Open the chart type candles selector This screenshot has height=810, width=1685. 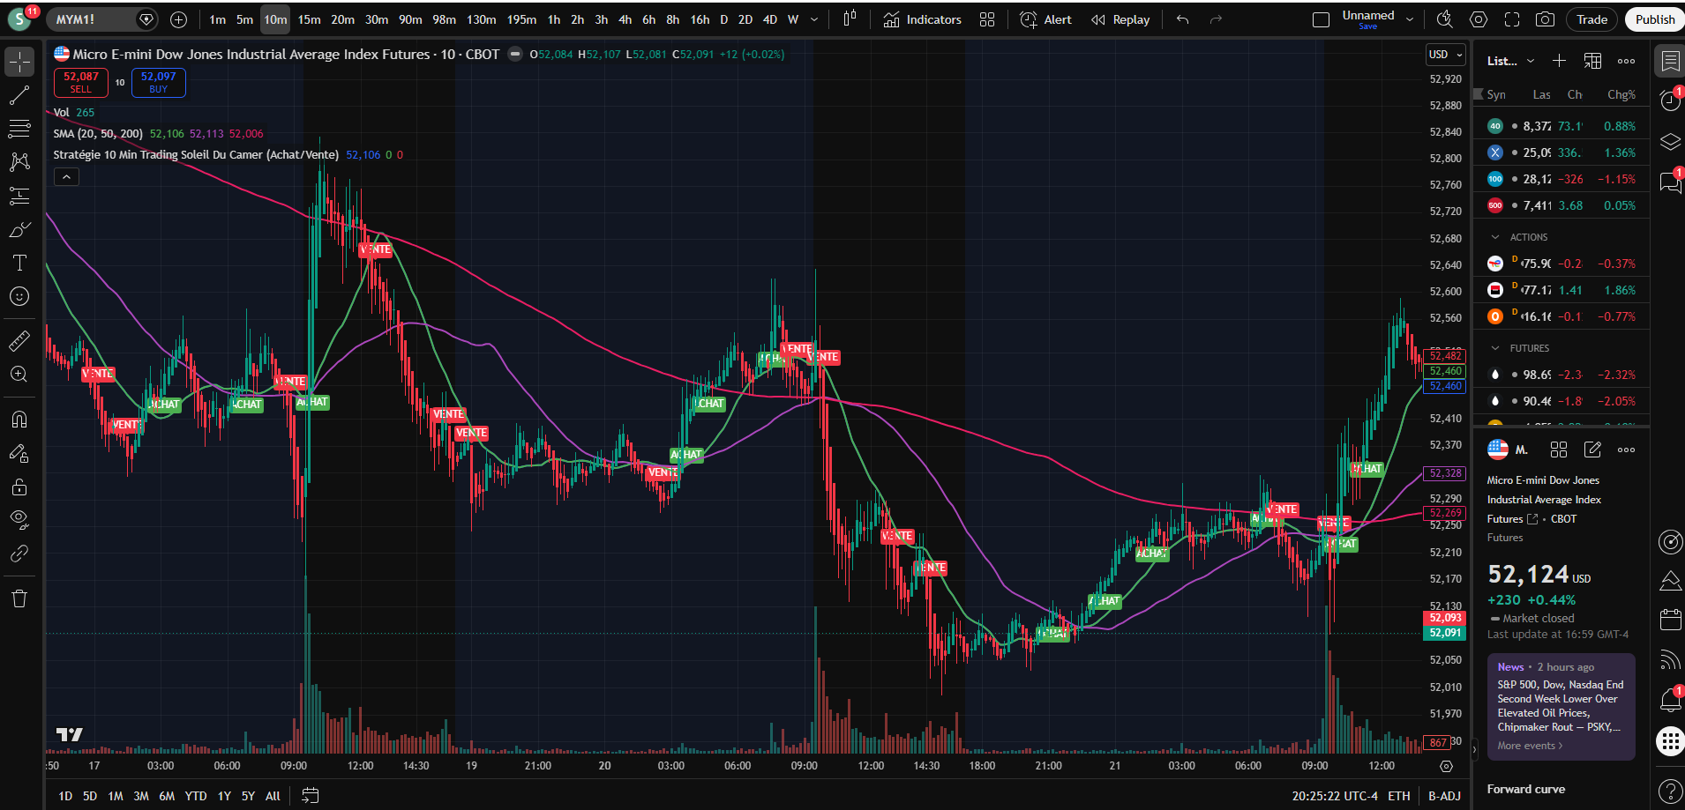coord(850,19)
